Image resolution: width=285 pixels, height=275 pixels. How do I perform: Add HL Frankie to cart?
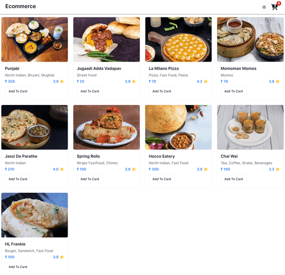pyautogui.click(x=18, y=267)
